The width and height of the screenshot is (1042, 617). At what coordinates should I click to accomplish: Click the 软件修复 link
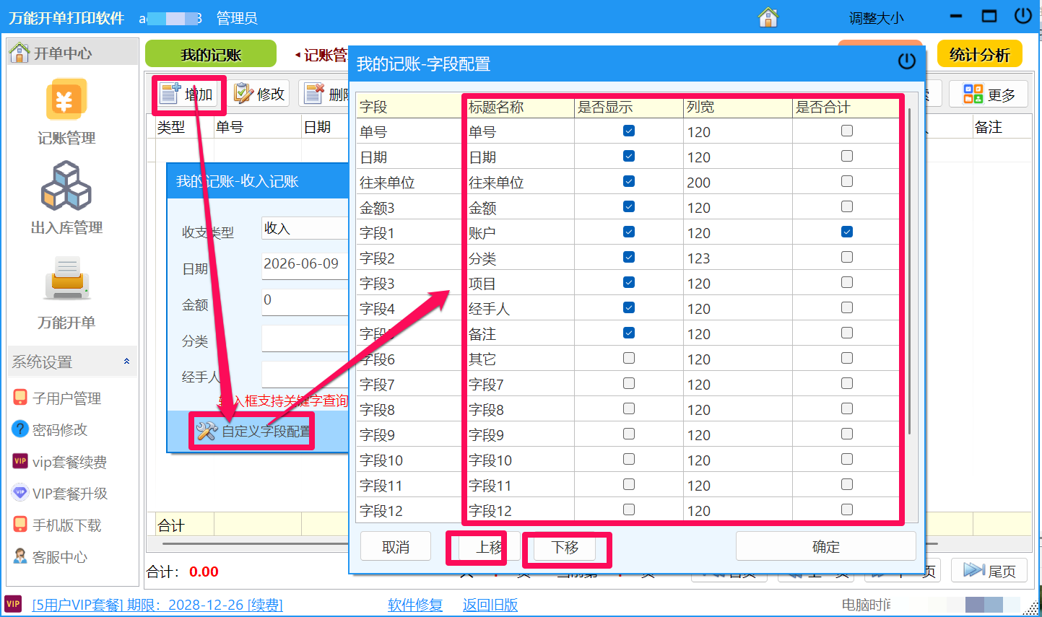(x=415, y=605)
